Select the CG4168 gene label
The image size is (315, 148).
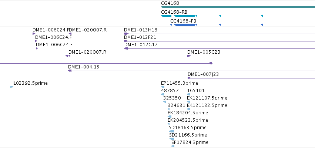pyautogui.click(x=170, y=3)
